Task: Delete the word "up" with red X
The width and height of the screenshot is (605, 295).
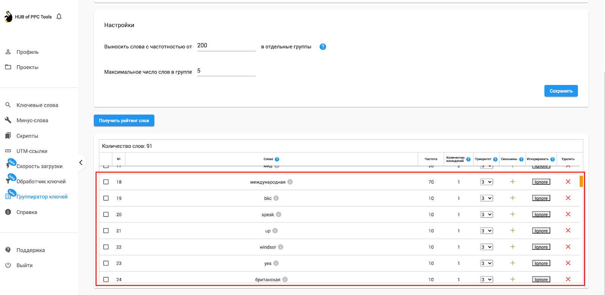Action: point(568,230)
